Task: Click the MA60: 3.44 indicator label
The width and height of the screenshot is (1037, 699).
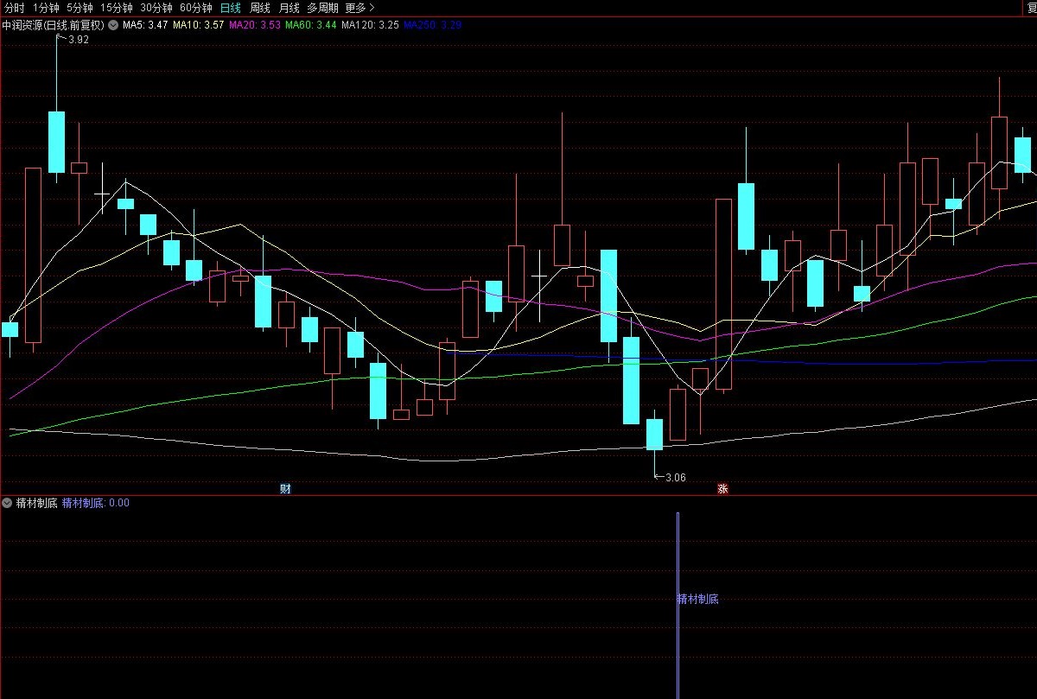Action: pos(311,25)
